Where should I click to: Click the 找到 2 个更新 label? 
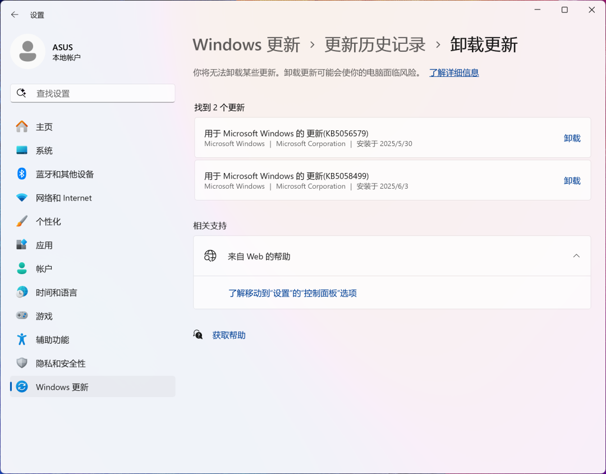pos(219,108)
